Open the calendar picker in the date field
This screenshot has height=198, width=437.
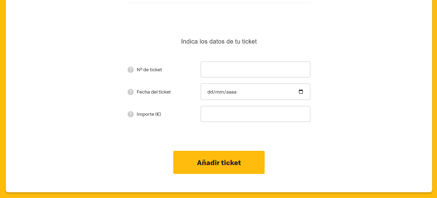(301, 92)
